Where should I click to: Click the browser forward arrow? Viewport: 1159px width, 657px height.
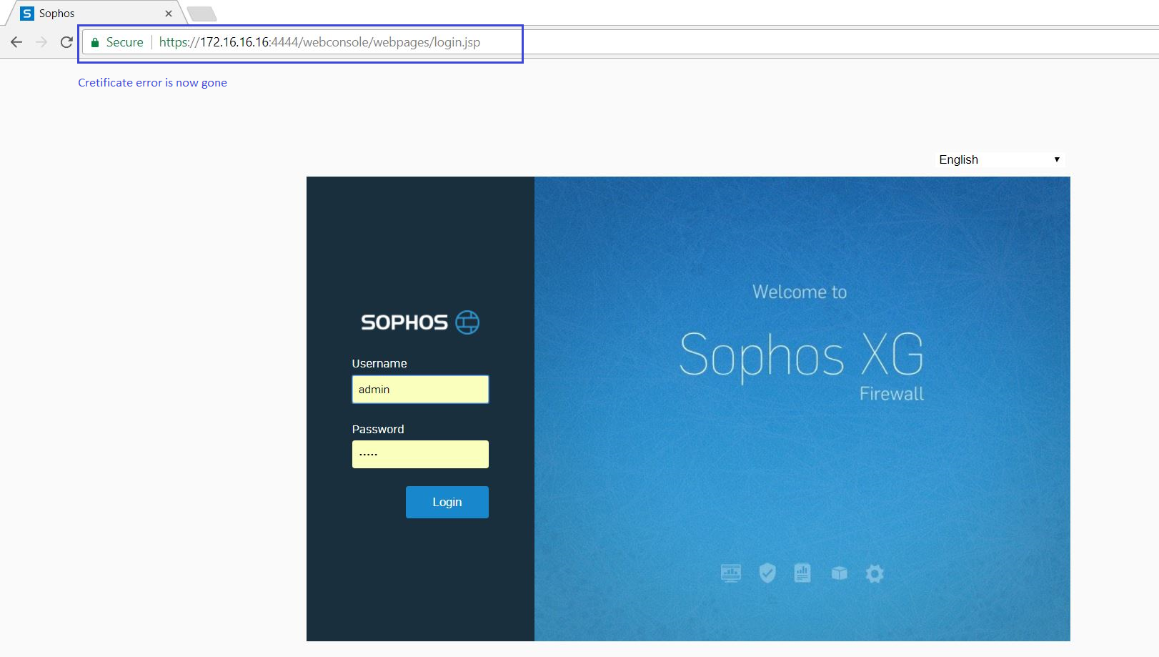coord(41,42)
